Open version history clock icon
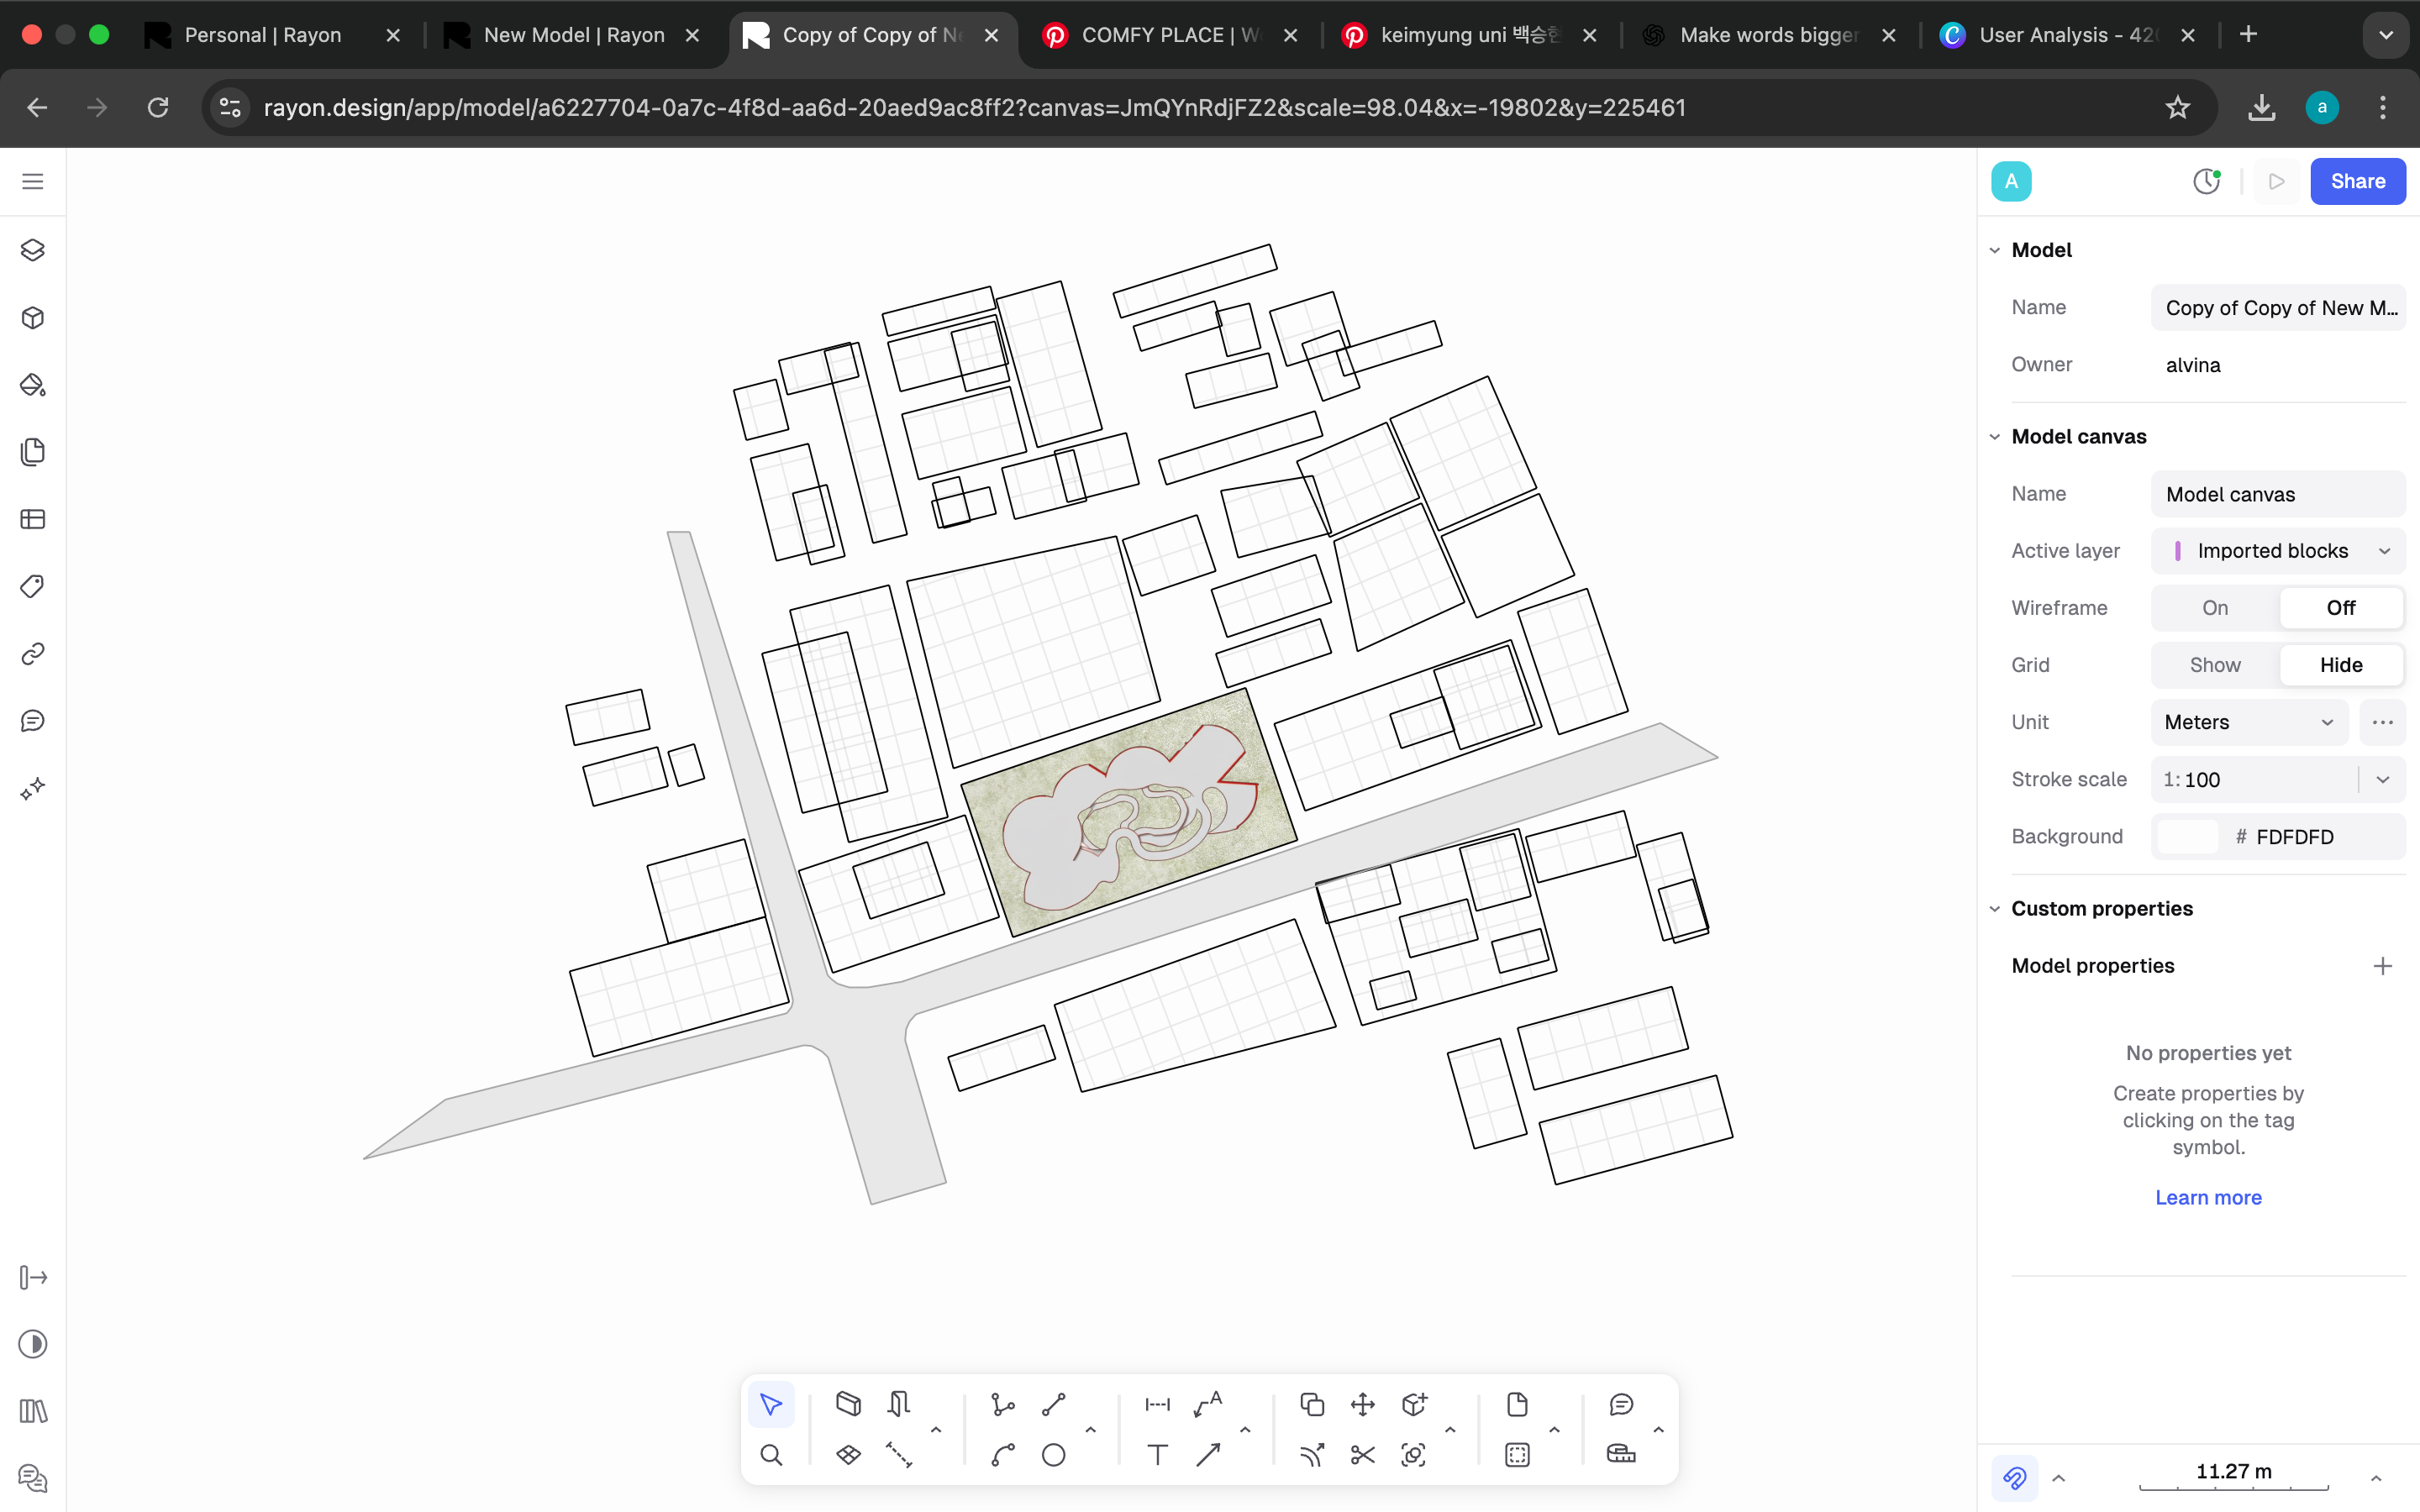This screenshot has width=2420, height=1512. [2206, 181]
